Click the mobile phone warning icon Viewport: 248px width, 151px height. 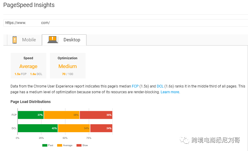(15, 40)
